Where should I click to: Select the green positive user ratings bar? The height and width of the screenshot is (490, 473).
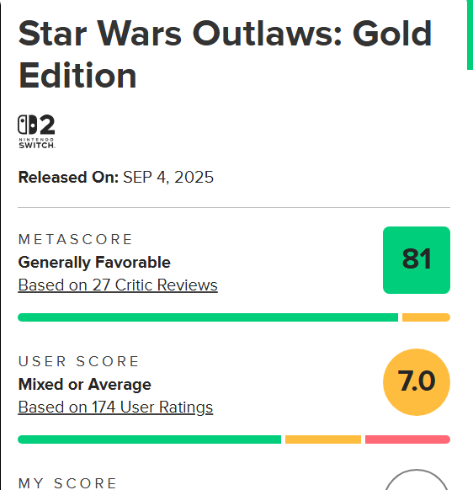point(149,439)
